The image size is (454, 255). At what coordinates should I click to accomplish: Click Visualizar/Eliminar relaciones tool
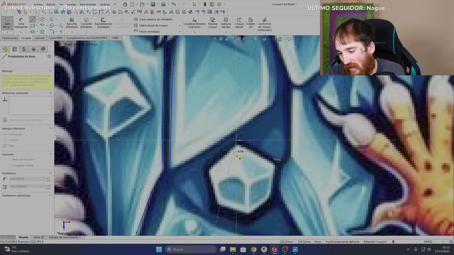[194, 23]
